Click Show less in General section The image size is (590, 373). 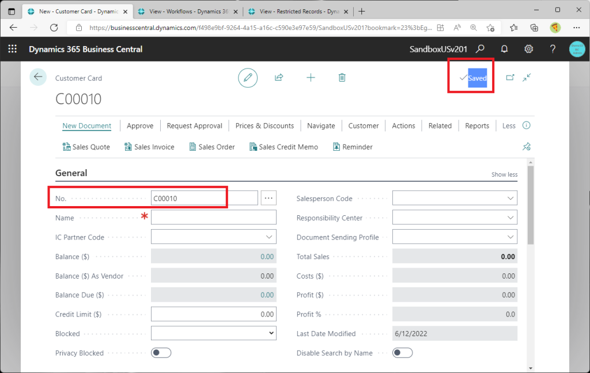pyautogui.click(x=504, y=174)
